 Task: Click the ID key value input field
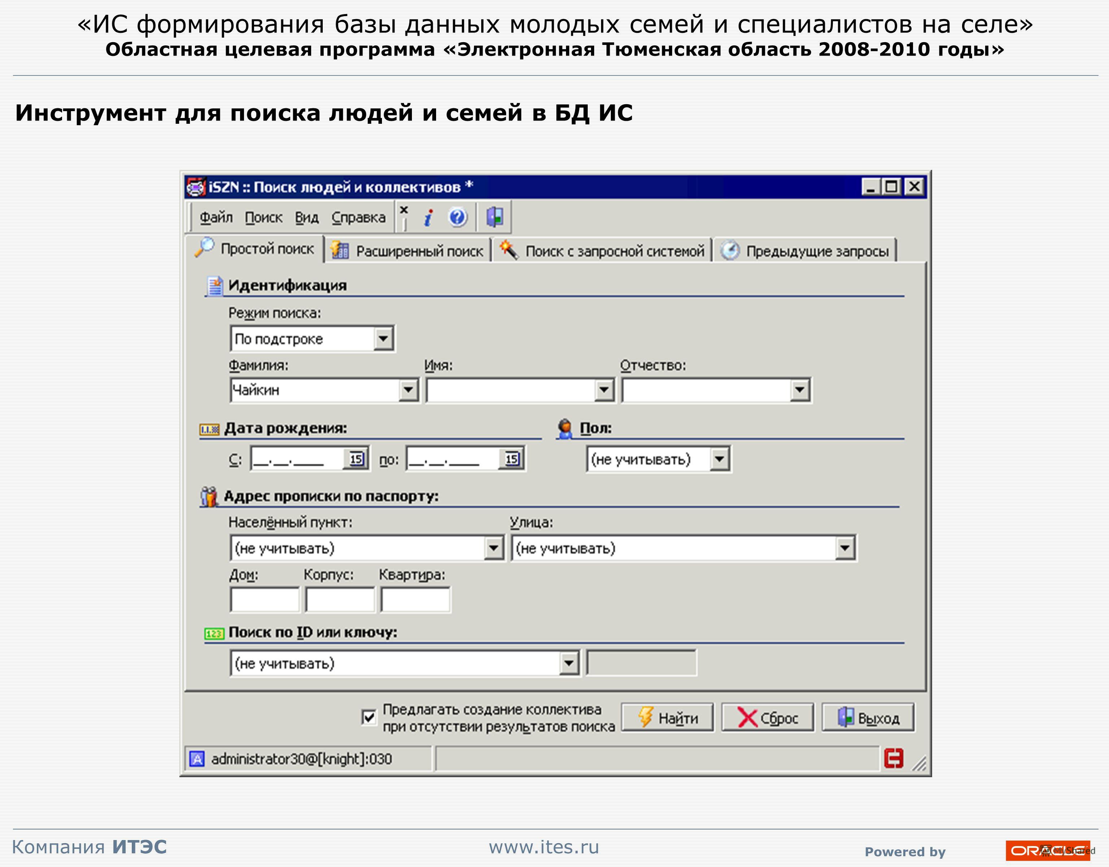pos(642,663)
